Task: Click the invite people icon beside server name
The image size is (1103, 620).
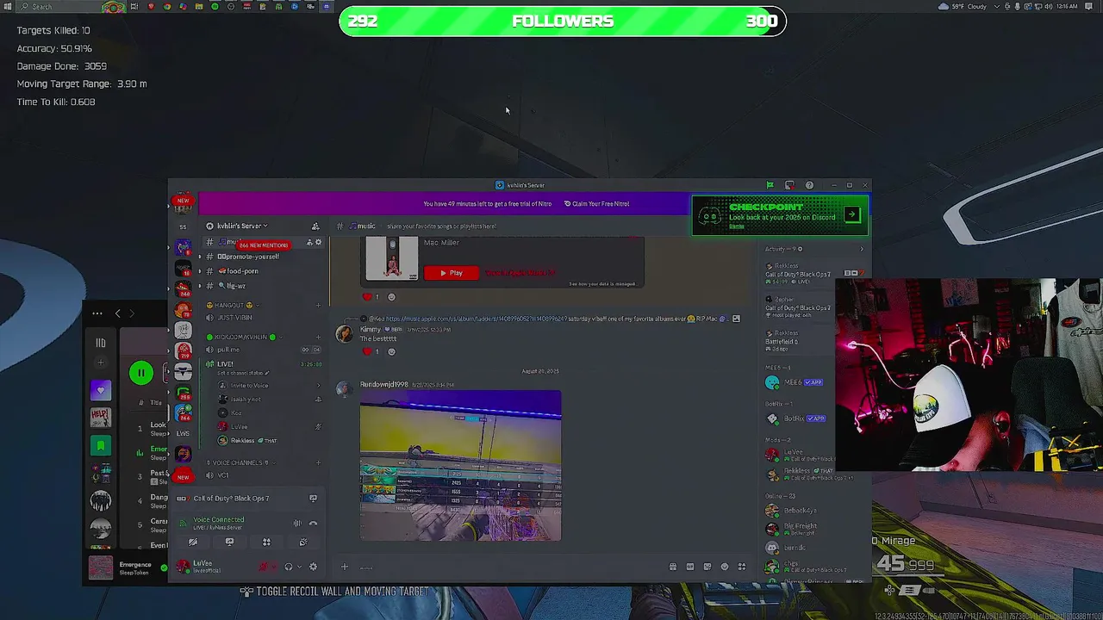Action: point(315,226)
